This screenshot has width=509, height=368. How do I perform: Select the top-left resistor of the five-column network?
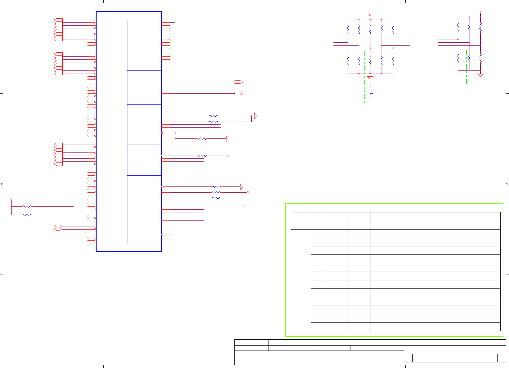pyautogui.click(x=348, y=30)
